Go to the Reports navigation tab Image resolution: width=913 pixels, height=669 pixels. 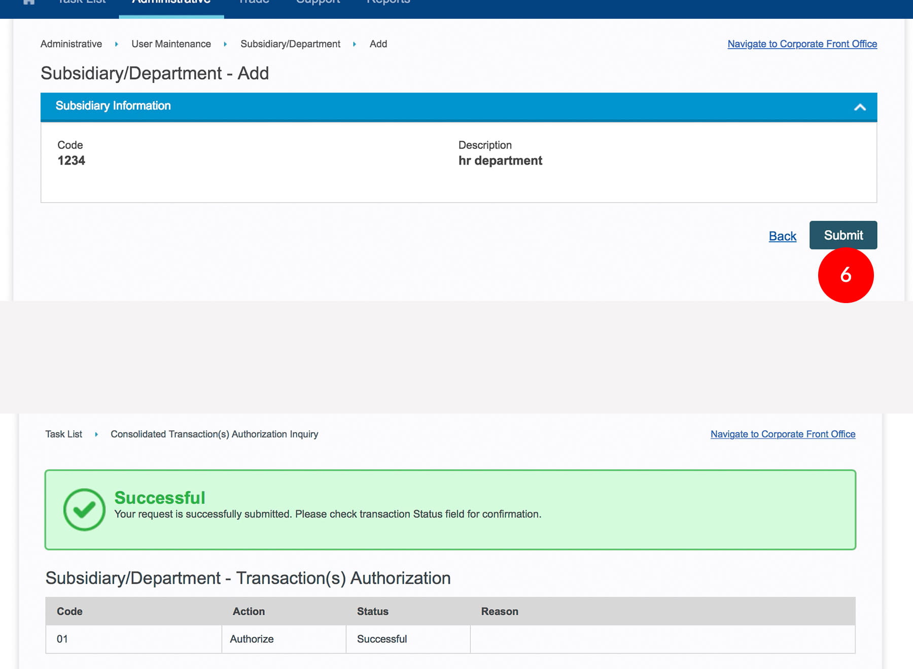pos(388,3)
